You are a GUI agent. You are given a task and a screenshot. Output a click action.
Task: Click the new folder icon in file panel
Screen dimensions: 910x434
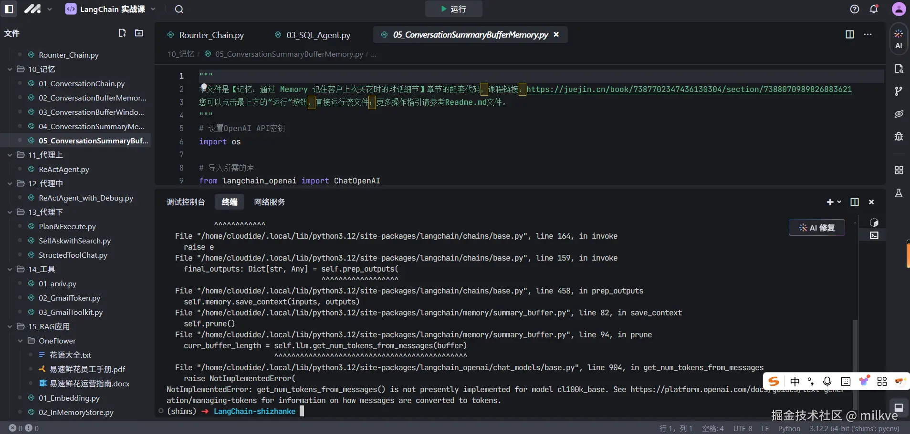pyautogui.click(x=139, y=33)
